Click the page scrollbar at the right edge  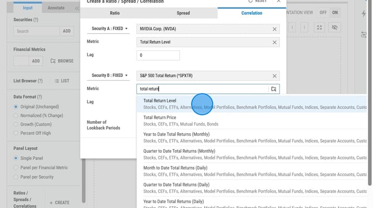click(370, 93)
